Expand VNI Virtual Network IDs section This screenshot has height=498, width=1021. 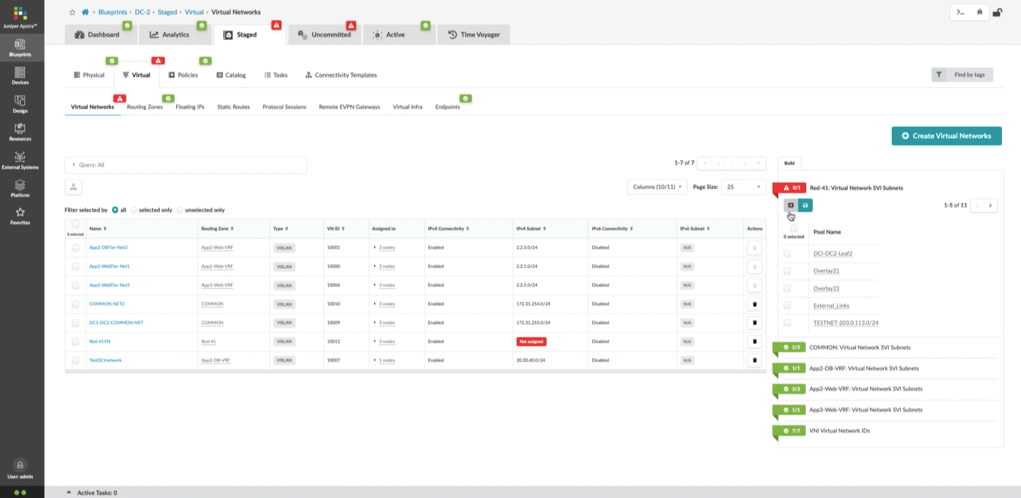coord(839,431)
